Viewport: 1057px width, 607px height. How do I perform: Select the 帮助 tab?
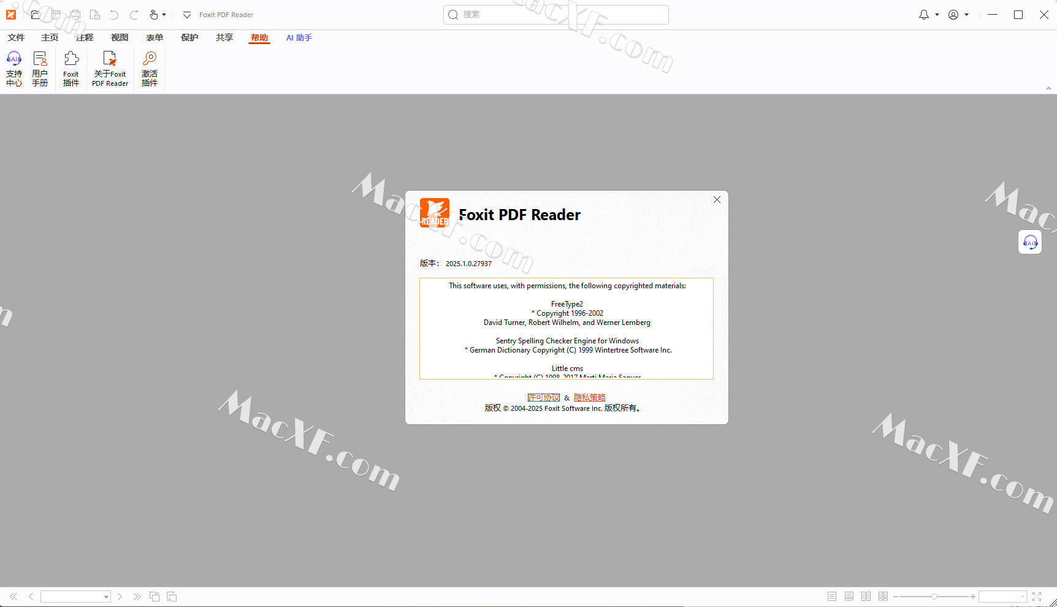pos(259,37)
